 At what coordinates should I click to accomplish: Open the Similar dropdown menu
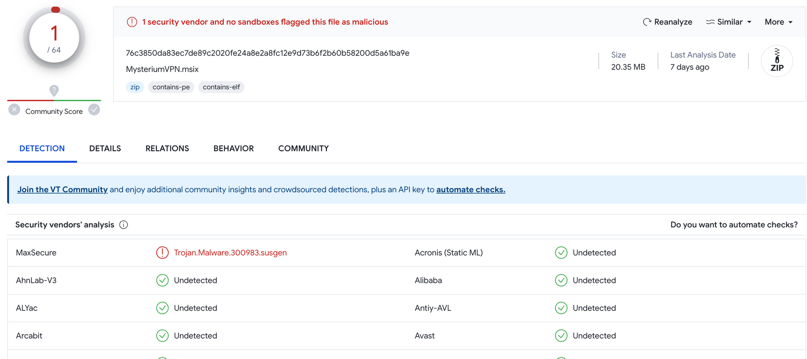tap(729, 22)
